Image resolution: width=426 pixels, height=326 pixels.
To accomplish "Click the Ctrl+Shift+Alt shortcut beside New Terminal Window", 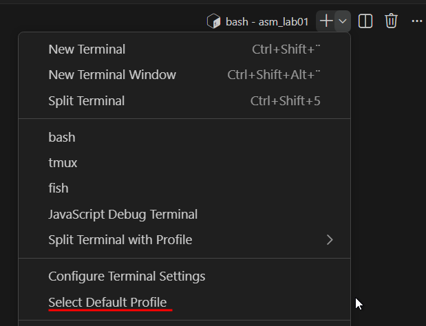I will click(x=274, y=75).
